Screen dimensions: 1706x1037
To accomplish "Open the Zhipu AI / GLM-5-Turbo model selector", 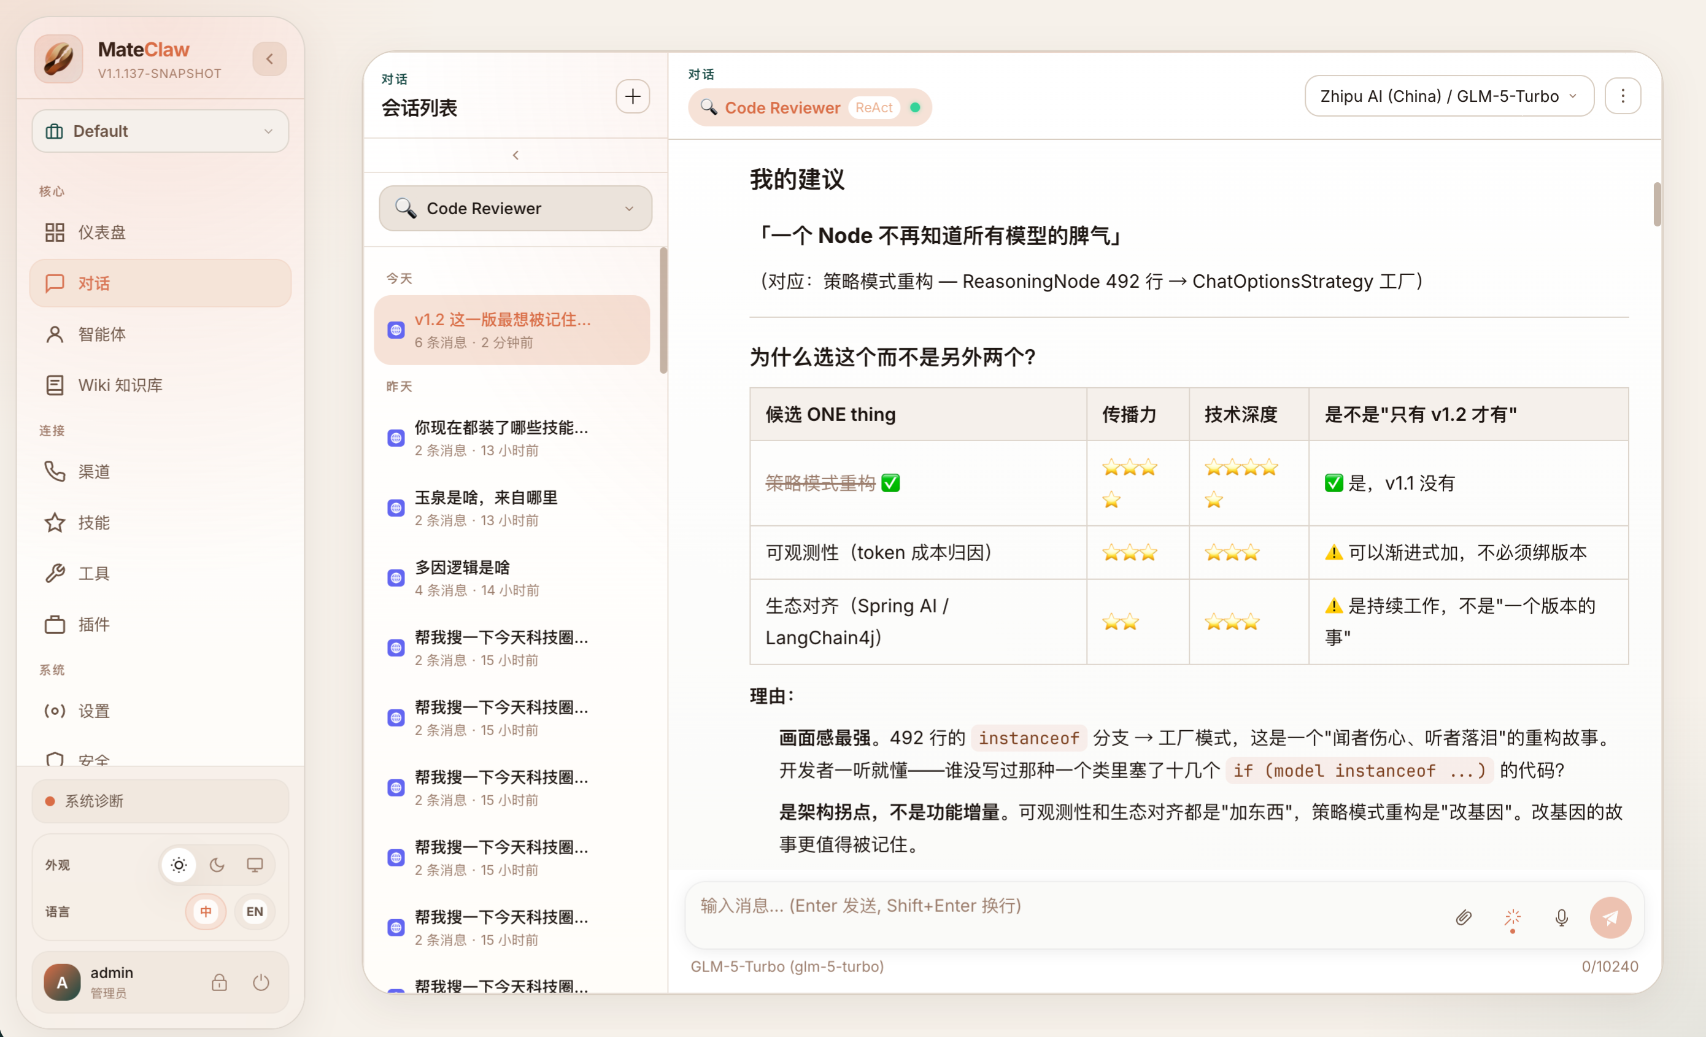I will point(1448,96).
